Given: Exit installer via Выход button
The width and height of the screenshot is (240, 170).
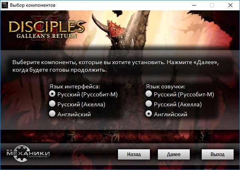Looking at the screenshot, I should (x=218, y=154).
